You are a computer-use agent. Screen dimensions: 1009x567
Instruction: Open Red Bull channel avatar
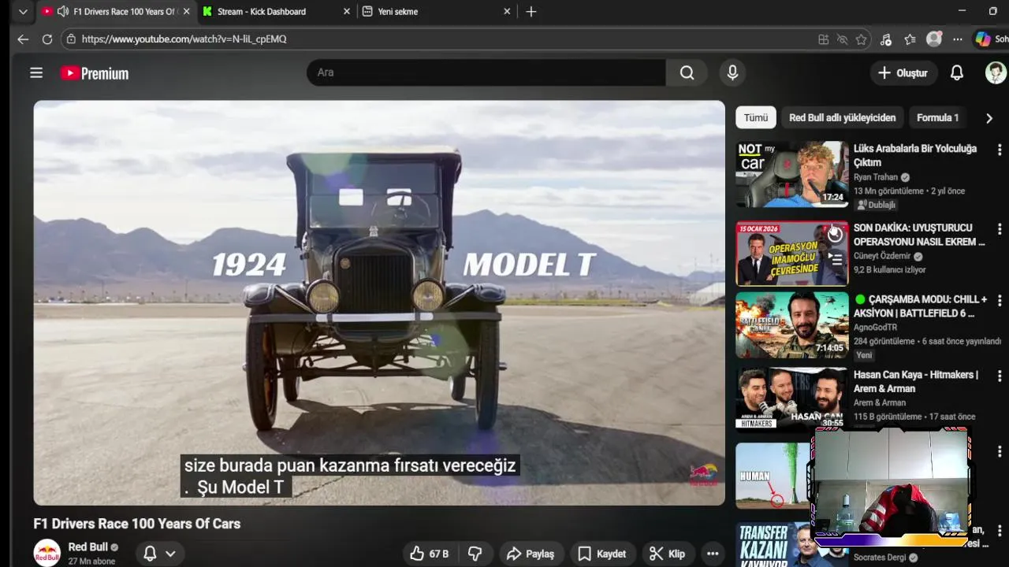(x=47, y=553)
